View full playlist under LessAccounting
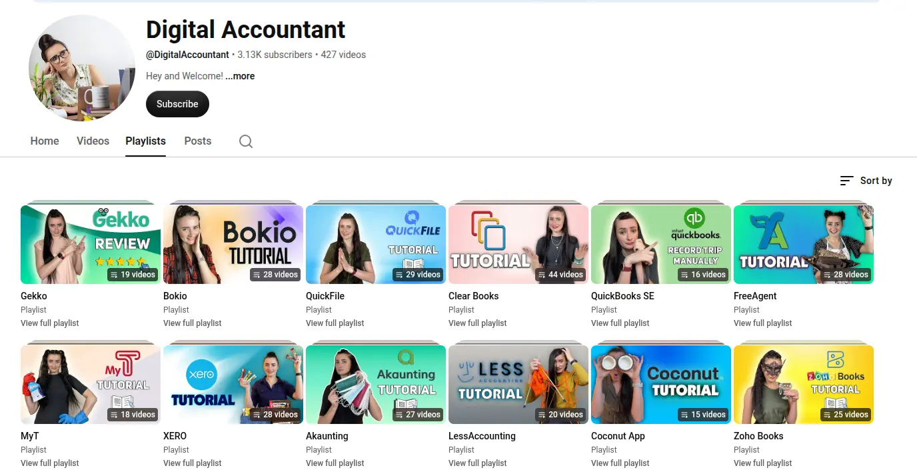Image resolution: width=917 pixels, height=476 pixels. point(478,463)
